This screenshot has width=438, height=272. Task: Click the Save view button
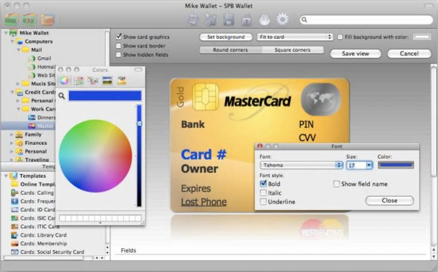[x=356, y=54]
